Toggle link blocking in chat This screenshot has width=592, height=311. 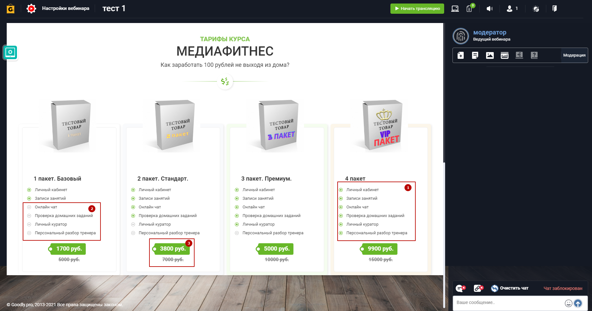click(478, 288)
